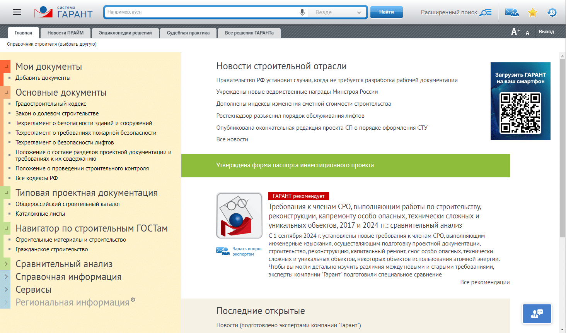Switch to the 'Новости ПРАЙМ' tab
Viewport: 566px width, 333px height.
[x=65, y=33]
